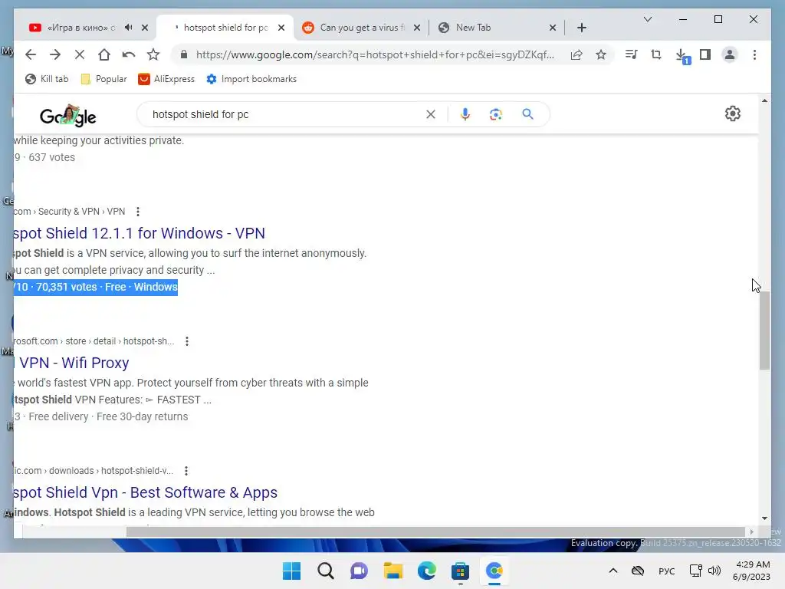Open options for Security & VPN result

138,212
